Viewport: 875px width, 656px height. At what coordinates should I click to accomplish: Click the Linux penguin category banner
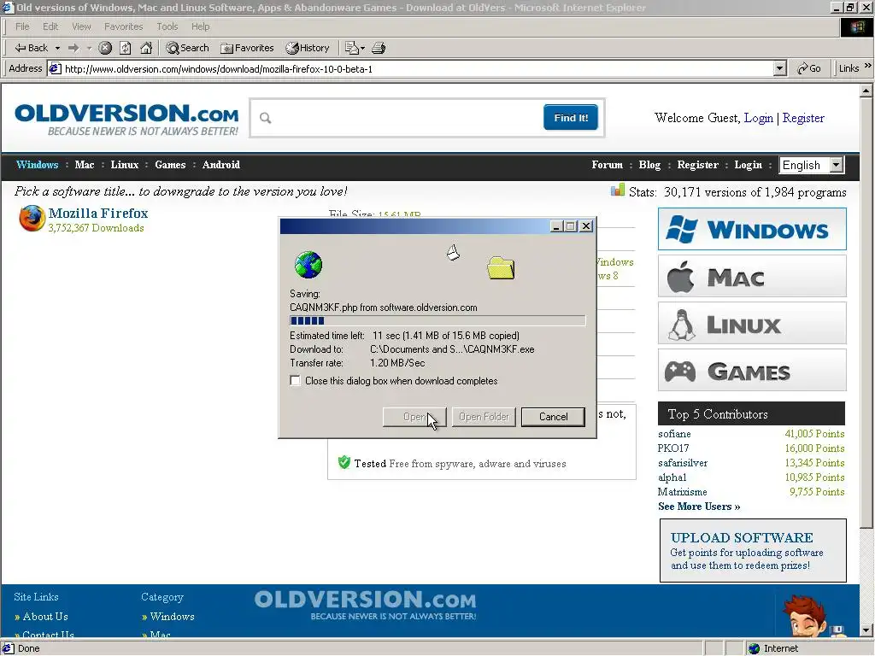tap(752, 323)
